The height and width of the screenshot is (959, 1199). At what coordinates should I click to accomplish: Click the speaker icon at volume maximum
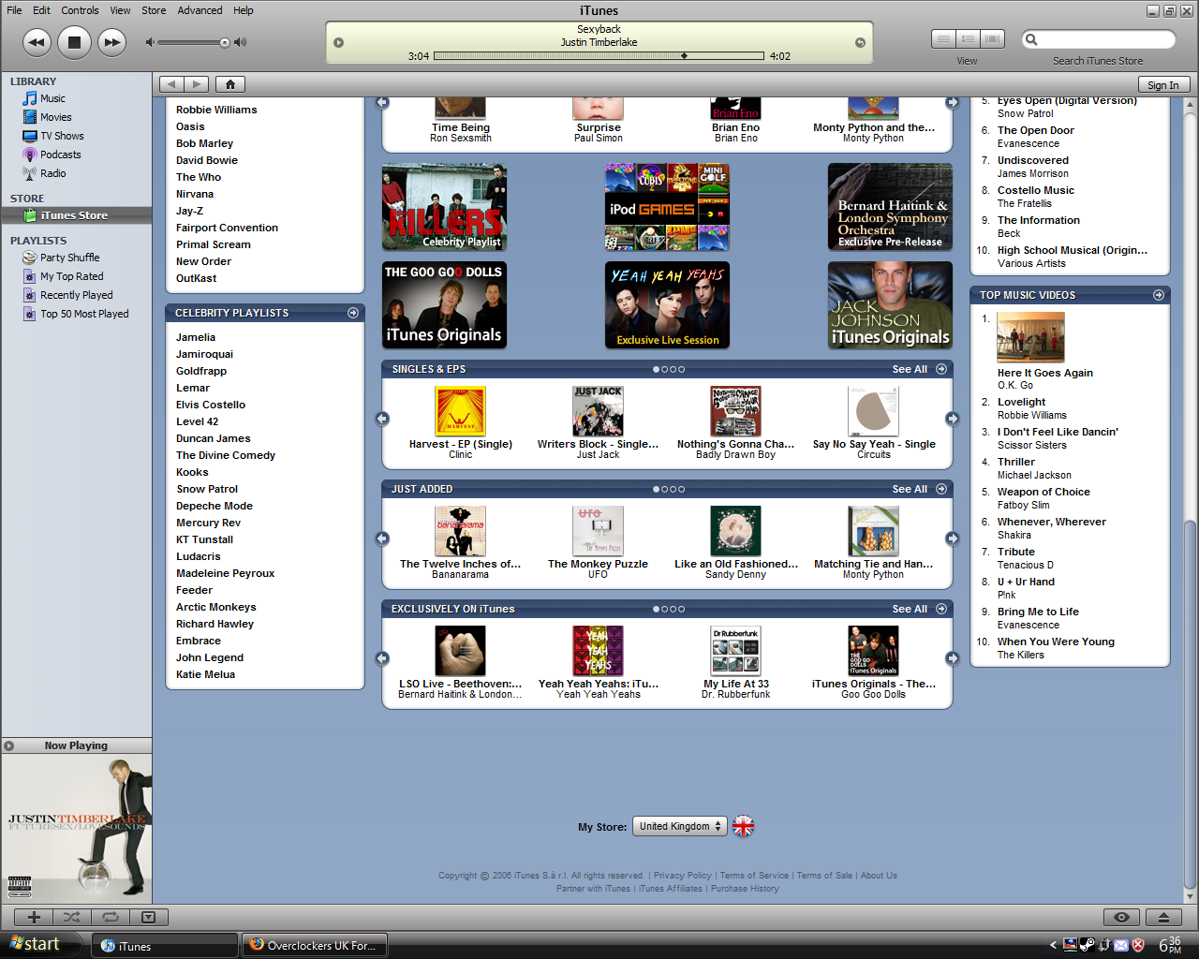(240, 42)
